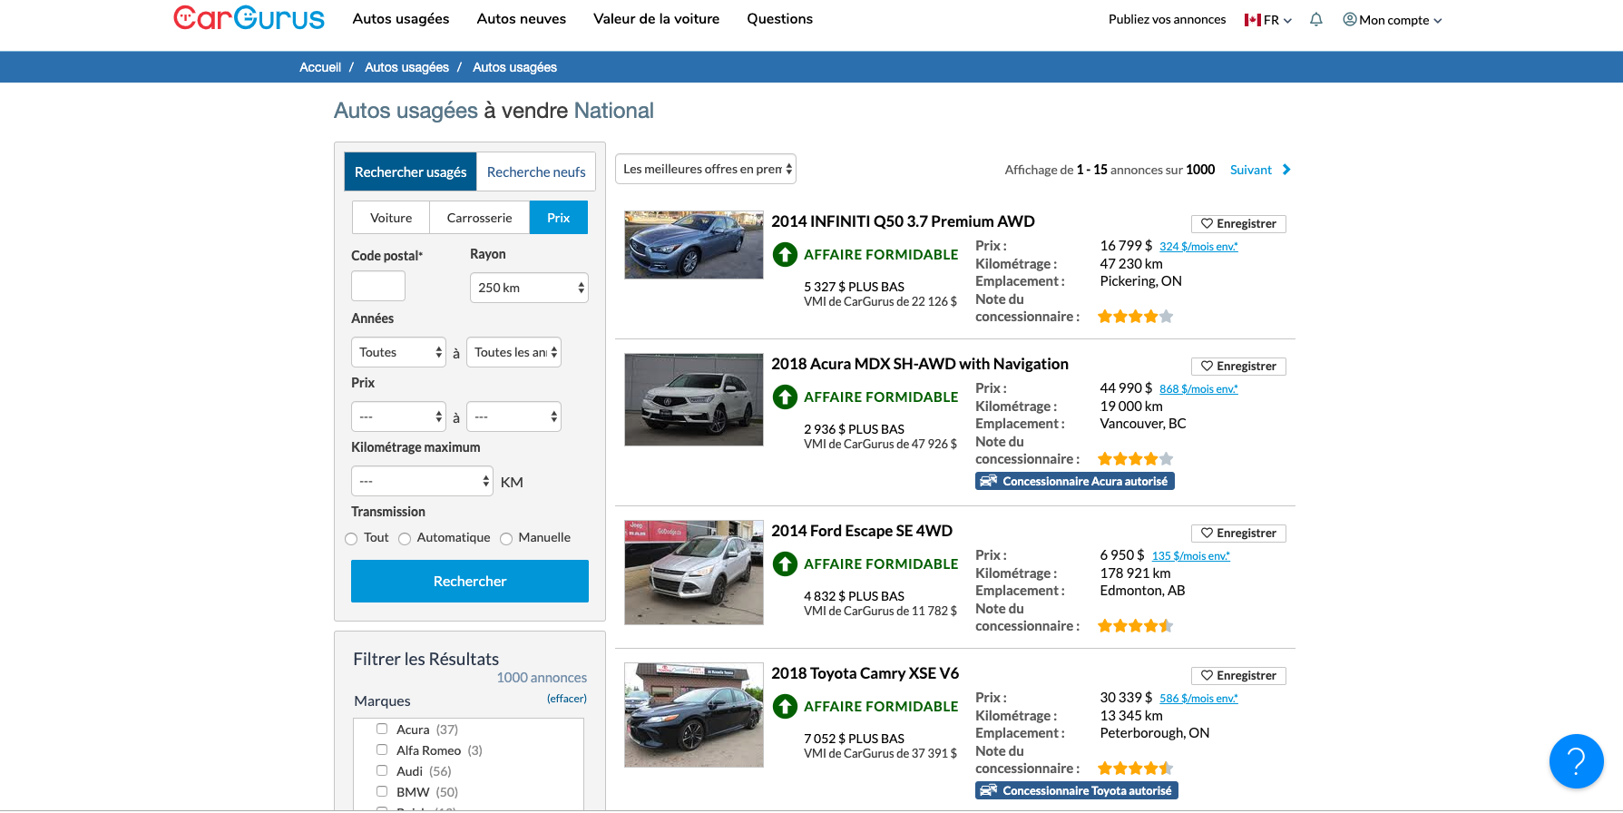The image size is (1623, 813).
Task: Open the minimum price dropdown
Action: pos(398,416)
